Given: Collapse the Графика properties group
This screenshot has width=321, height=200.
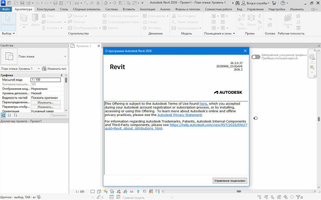Looking at the screenshot, I should click(62, 75).
